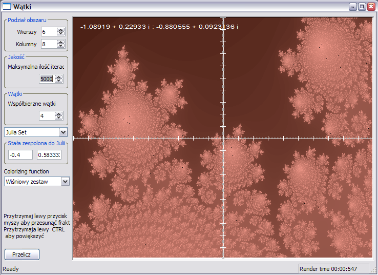Image resolution: width=378 pixels, height=275 pixels.
Task: Decrease concurrent threads with down arrow
Action: click(58, 118)
